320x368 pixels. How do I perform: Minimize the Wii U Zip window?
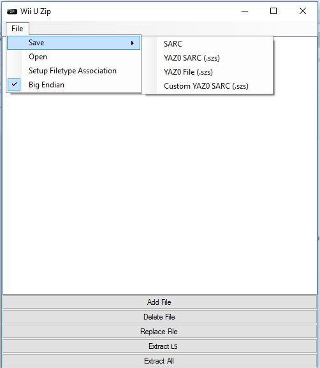(x=245, y=11)
